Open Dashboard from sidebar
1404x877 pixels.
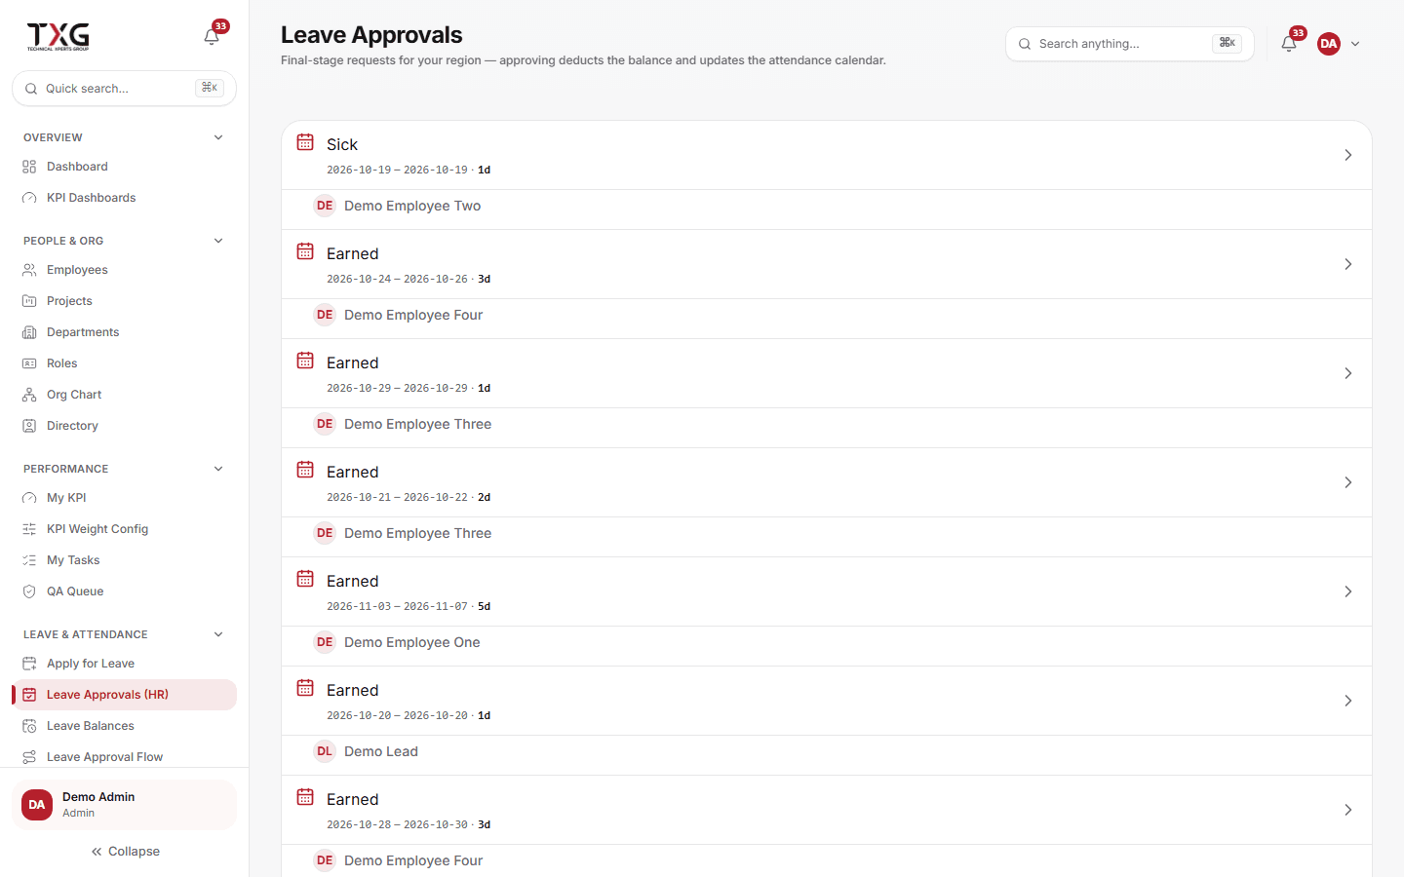click(x=124, y=167)
